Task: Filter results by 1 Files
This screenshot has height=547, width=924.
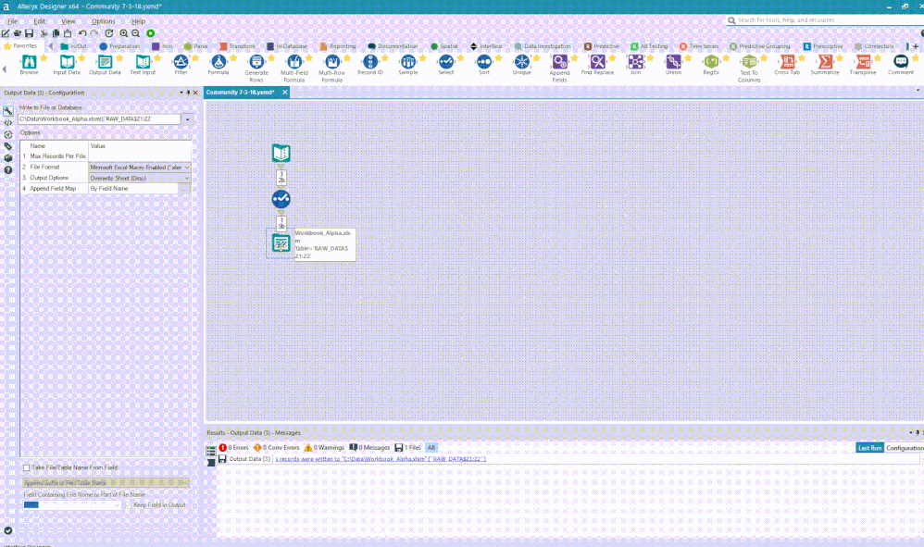Action: pyautogui.click(x=407, y=447)
